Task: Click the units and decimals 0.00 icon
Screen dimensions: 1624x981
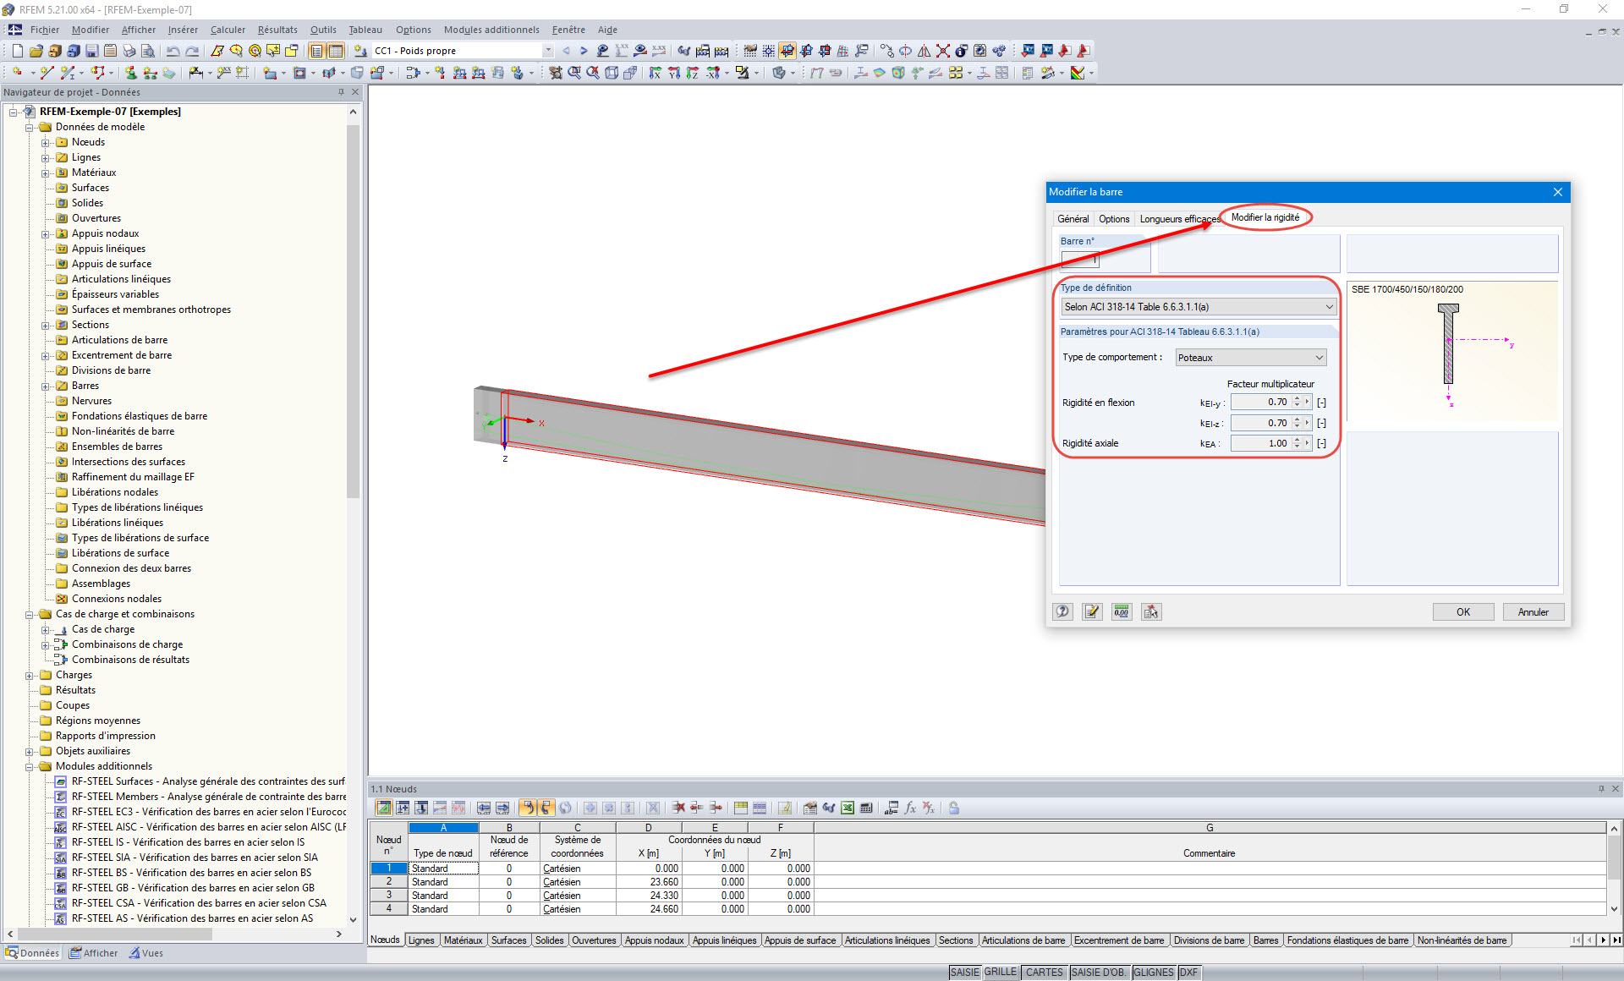Action: [x=1122, y=611]
